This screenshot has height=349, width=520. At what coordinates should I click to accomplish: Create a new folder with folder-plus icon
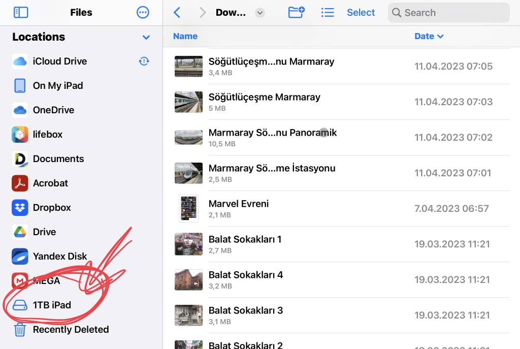pyautogui.click(x=296, y=13)
